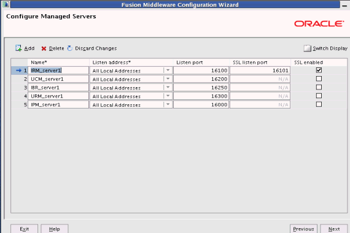Click the Add label in the toolbar
The width and height of the screenshot is (350, 233).
(x=29, y=48)
